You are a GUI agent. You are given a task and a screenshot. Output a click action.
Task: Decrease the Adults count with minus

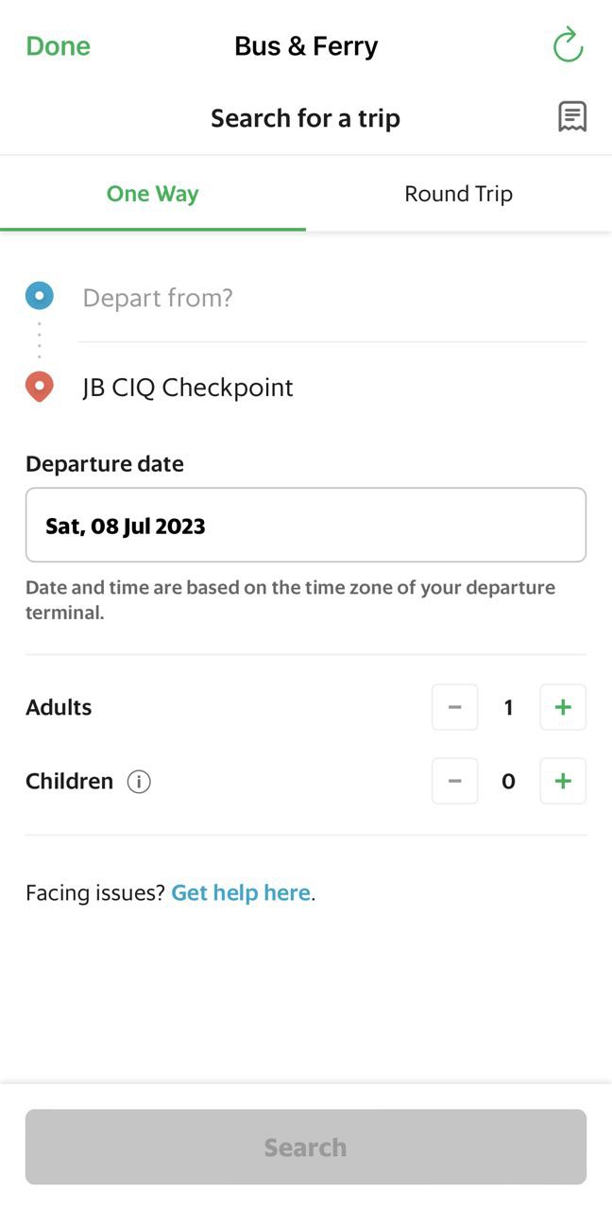[x=454, y=707]
